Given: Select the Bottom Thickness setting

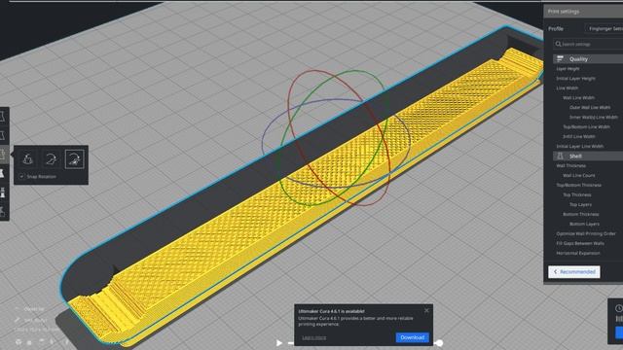Looking at the screenshot, I should [x=581, y=214].
